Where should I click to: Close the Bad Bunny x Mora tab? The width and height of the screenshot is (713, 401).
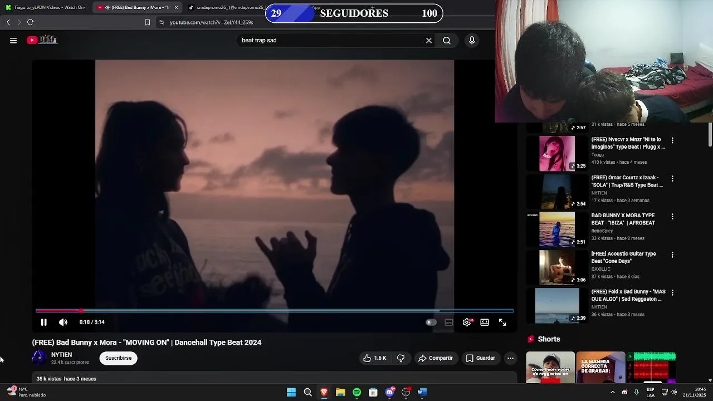click(x=176, y=7)
